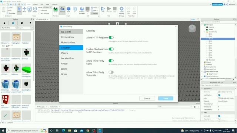Viewport: 237px width, 133px height.
Task: Open the Localization settings page
Action: [x=71, y=58]
